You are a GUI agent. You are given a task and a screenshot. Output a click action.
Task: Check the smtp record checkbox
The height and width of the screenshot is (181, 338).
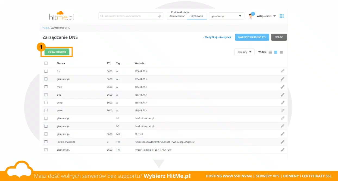click(46, 102)
